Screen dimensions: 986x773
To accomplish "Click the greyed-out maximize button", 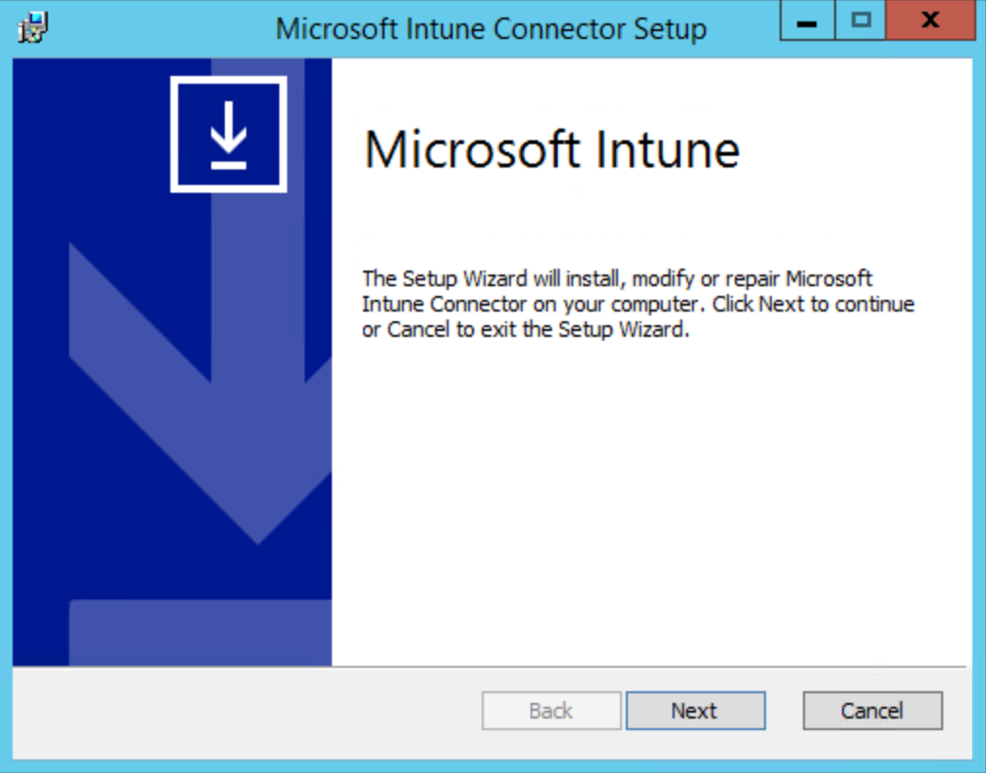I will 860,21.
